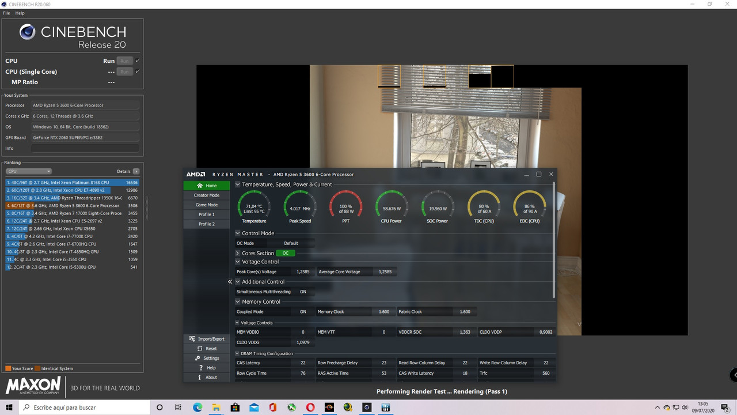Switch to Ryzen Master via taskbar icon
This screenshot has height=415, width=737.
coord(329,407)
